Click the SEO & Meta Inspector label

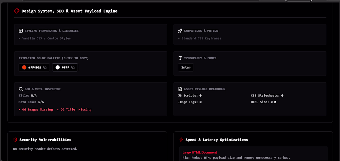point(43,89)
